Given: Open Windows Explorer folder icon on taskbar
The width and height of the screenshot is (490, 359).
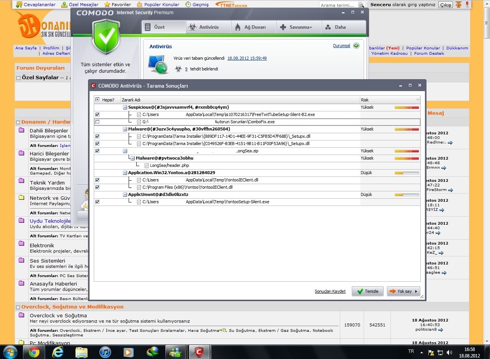Looking at the screenshot, I should click(x=82, y=352).
